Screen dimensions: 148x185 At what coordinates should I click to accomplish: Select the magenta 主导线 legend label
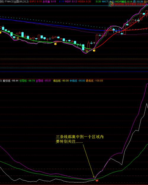pos(43,81)
